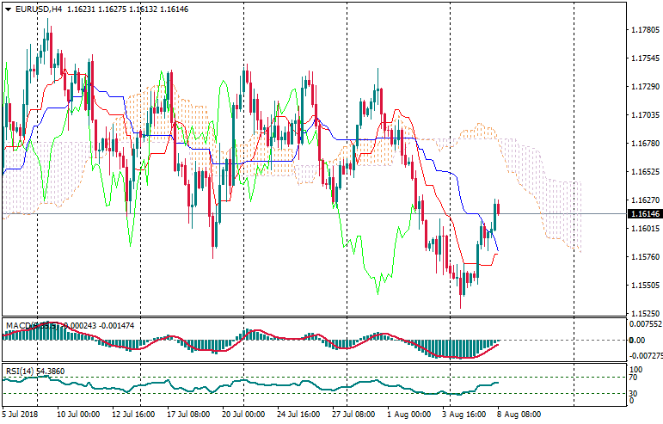Click the MACD 0.007552 scale label
The width and height of the screenshot is (663, 424).
click(x=644, y=324)
